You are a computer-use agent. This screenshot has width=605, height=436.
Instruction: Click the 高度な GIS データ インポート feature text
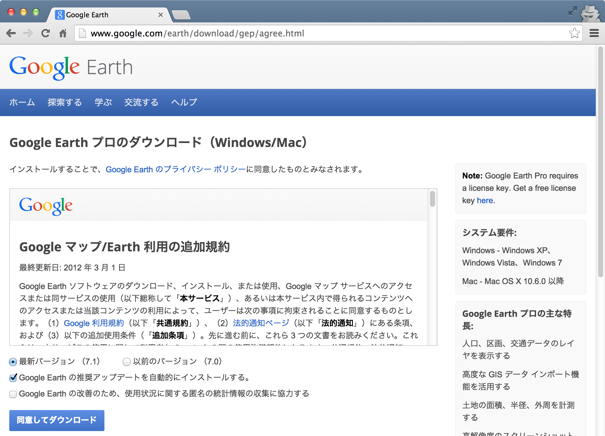(521, 380)
